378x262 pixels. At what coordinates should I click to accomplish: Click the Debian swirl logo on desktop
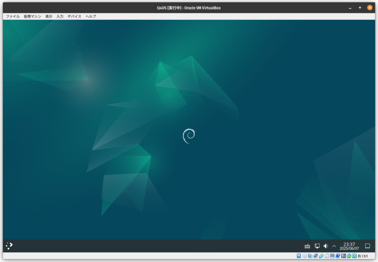click(x=189, y=136)
